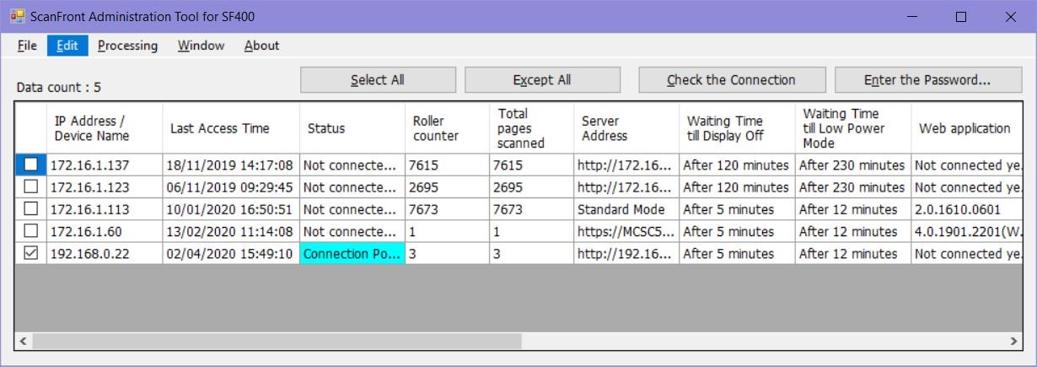Click the cyan Connection status cell
Image resolution: width=1037 pixels, height=367 pixels.
point(352,254)
